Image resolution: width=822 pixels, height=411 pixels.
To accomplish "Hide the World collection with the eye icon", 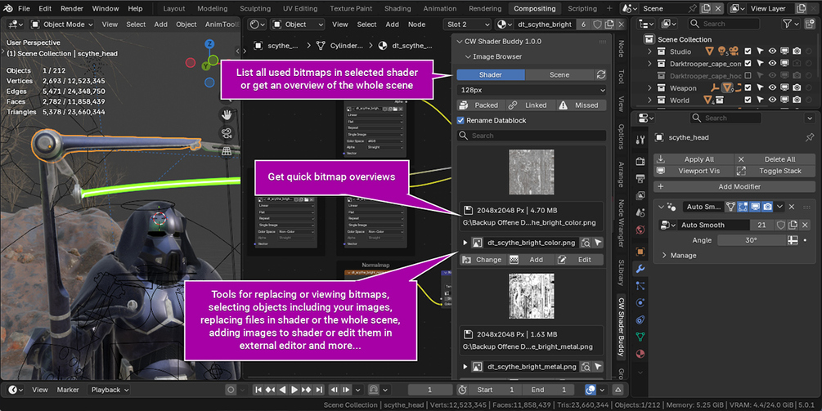I will (x=772, y=100).
